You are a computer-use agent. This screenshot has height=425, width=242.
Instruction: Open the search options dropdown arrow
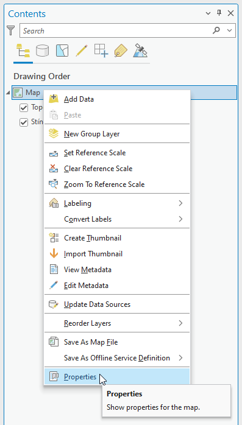point(230,30)
